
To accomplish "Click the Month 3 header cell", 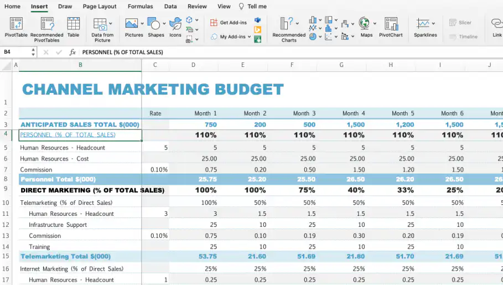I will (x=292, y=113).
